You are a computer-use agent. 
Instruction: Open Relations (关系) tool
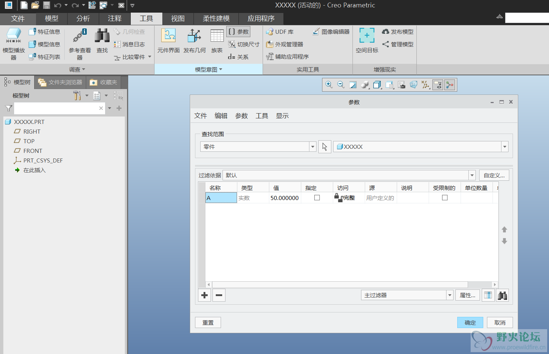(x=238, y=57)
